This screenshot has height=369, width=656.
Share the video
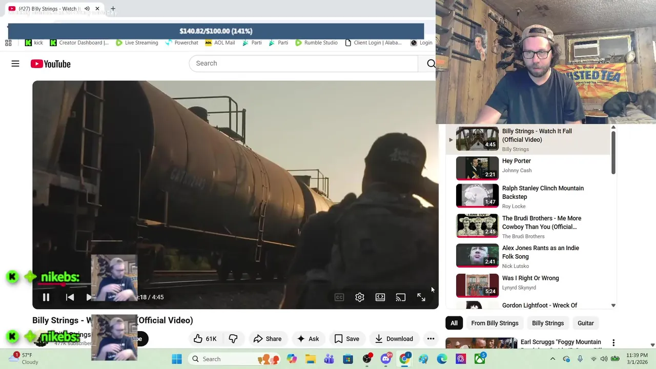[268, 339]
